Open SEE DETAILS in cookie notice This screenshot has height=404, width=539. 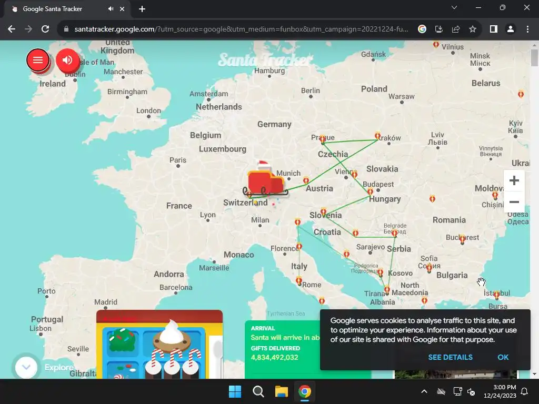450,357
